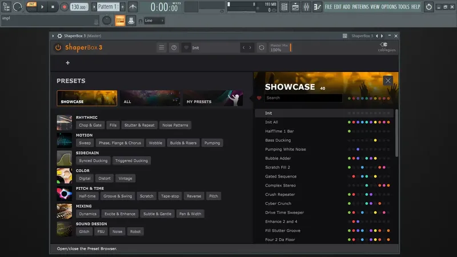Go to next preset arrow

pyautogui.click(x=250, y=47)
